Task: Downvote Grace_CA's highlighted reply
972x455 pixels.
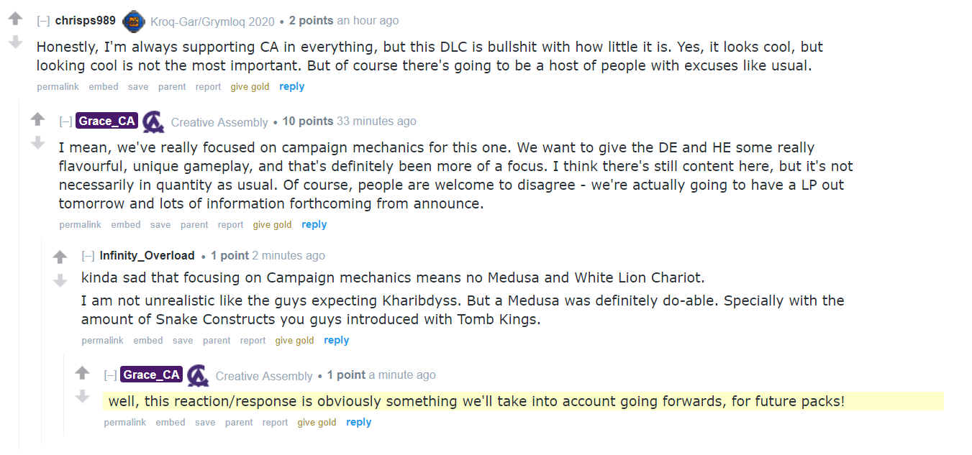Action: (x=83, y=396)
